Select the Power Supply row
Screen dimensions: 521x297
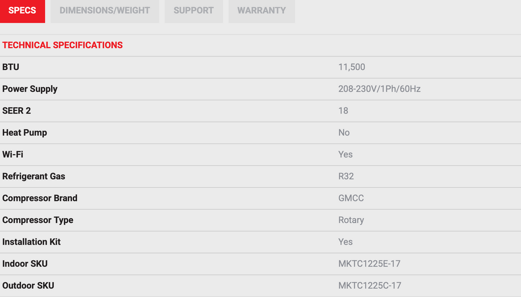coord(30,88)
